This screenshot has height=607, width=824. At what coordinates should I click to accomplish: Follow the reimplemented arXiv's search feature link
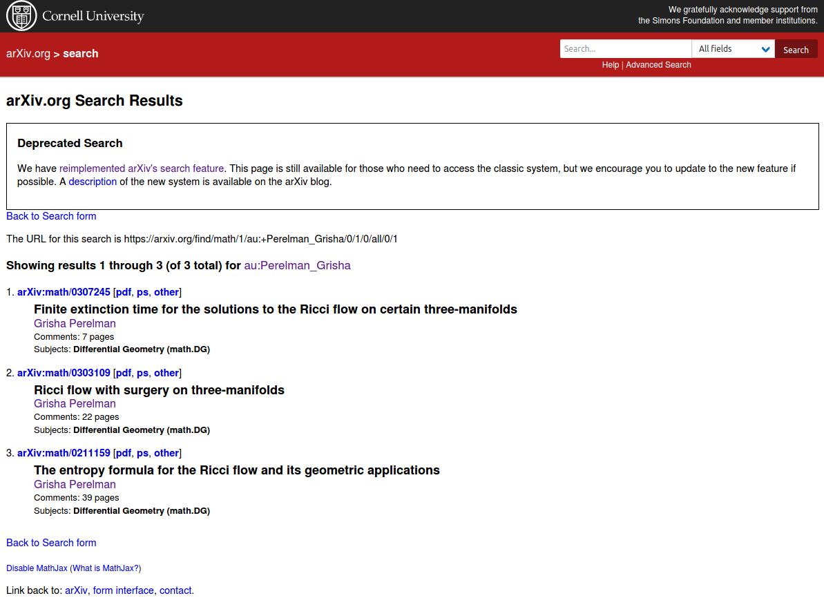[x=142, y=168]
